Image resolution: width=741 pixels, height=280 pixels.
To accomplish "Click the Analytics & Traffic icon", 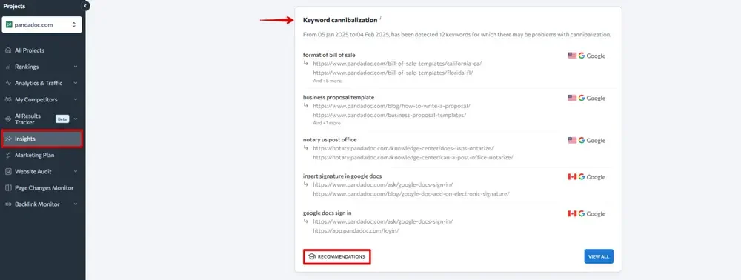I will (x=8, y=83).
